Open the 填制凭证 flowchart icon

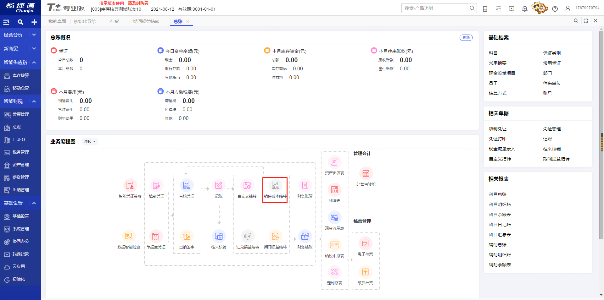(156, 185)
